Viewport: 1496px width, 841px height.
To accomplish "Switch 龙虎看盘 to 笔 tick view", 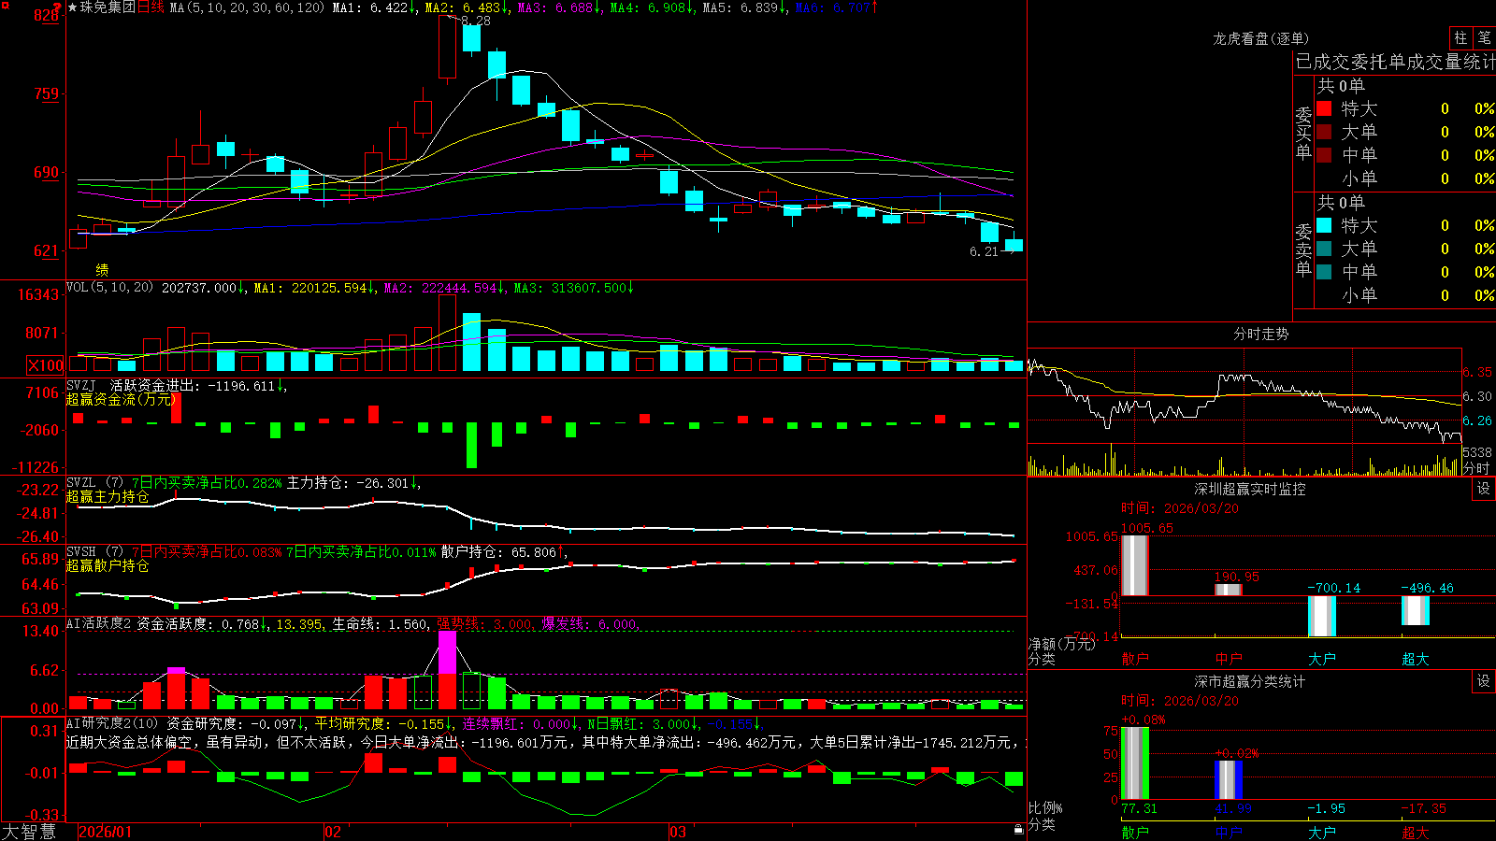I will [1485, 38].
